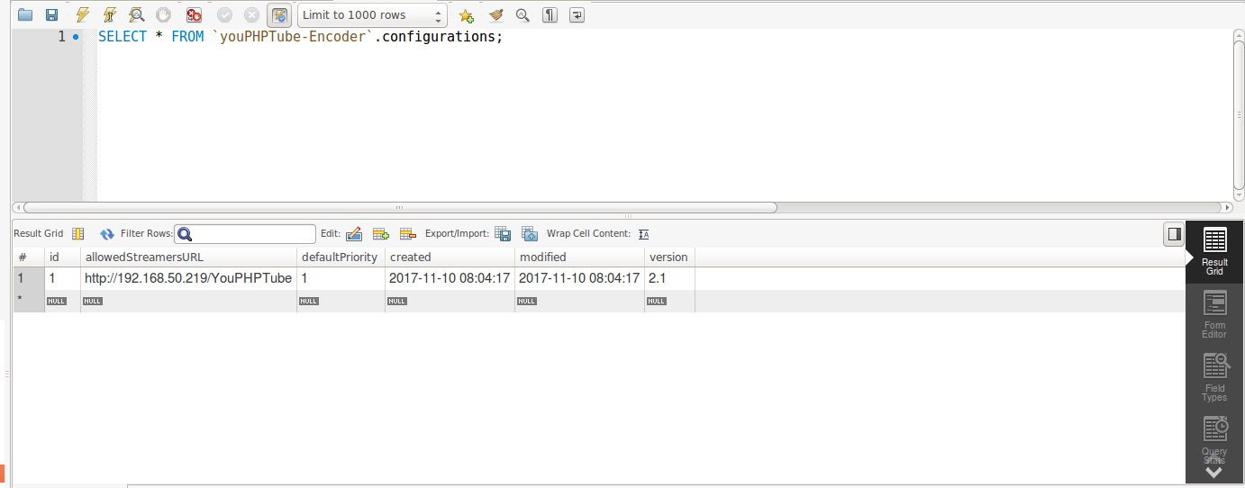Screen dimensions: 1245x488
Task: Select the modified cell 2017-11-10 08:04:17
Action: point(579,278)
